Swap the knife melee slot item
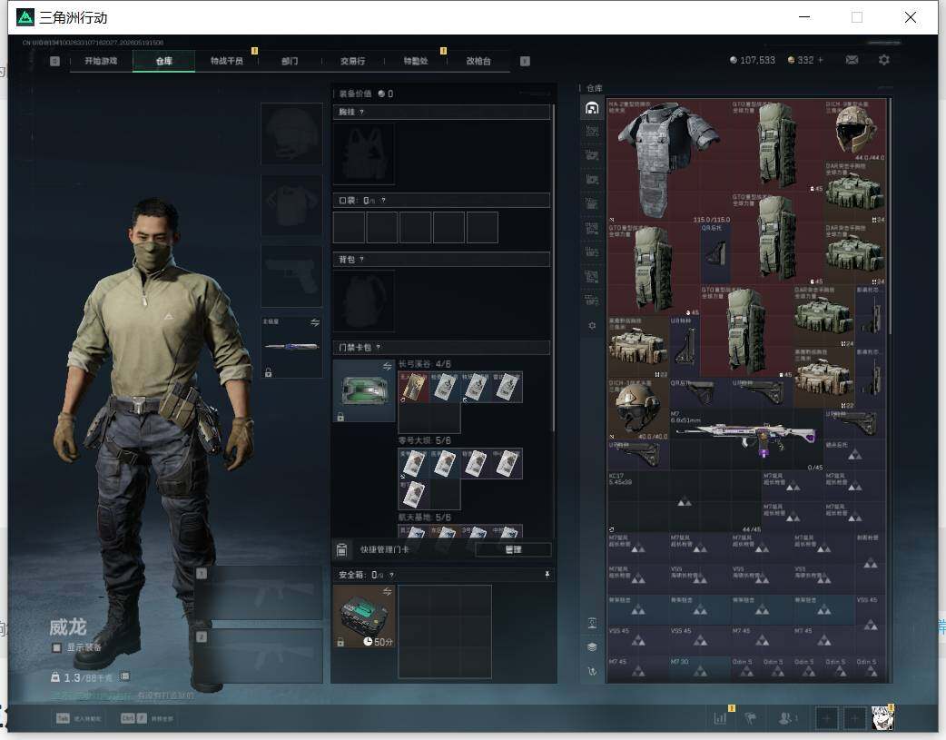 click(x=315, y=322)
